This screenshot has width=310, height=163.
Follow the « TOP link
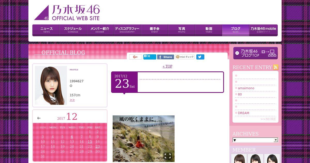[x=167, y=66]
